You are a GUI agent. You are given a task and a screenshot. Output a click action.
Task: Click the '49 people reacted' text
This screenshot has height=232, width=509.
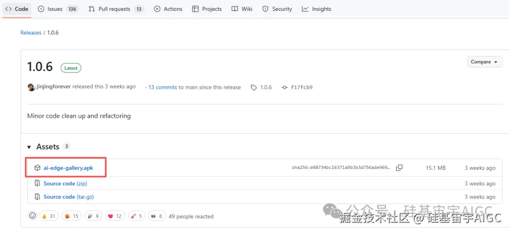pyautogui.click(x=191, y=216)
